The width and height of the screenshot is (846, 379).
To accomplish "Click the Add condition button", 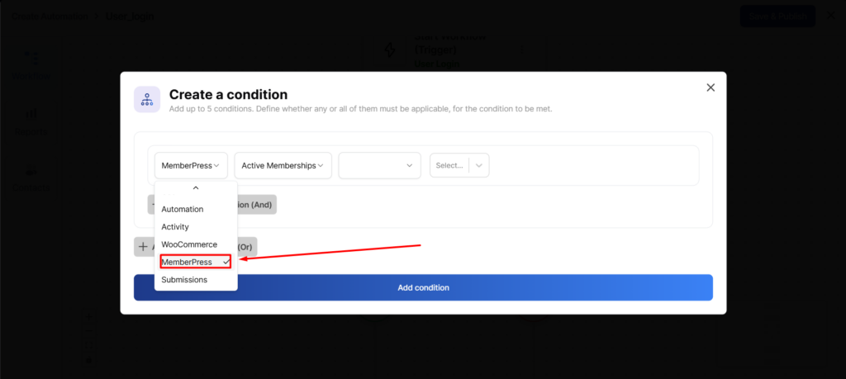I will (x=423, y=287).
